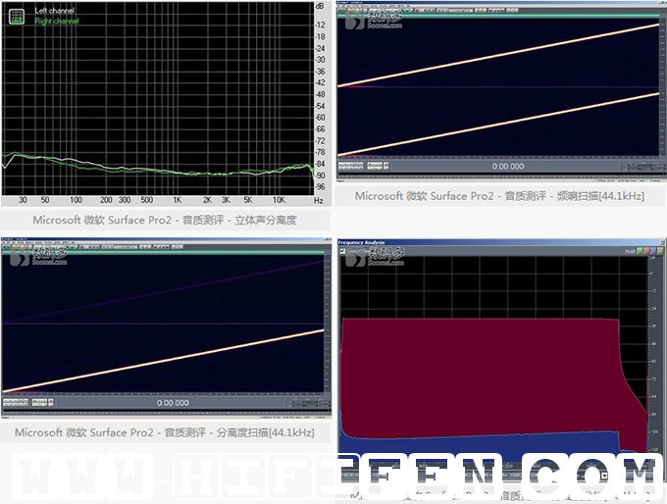The image size is (667, 504).
Task: Click the 'Left channel' legend label
Action: 54,11
